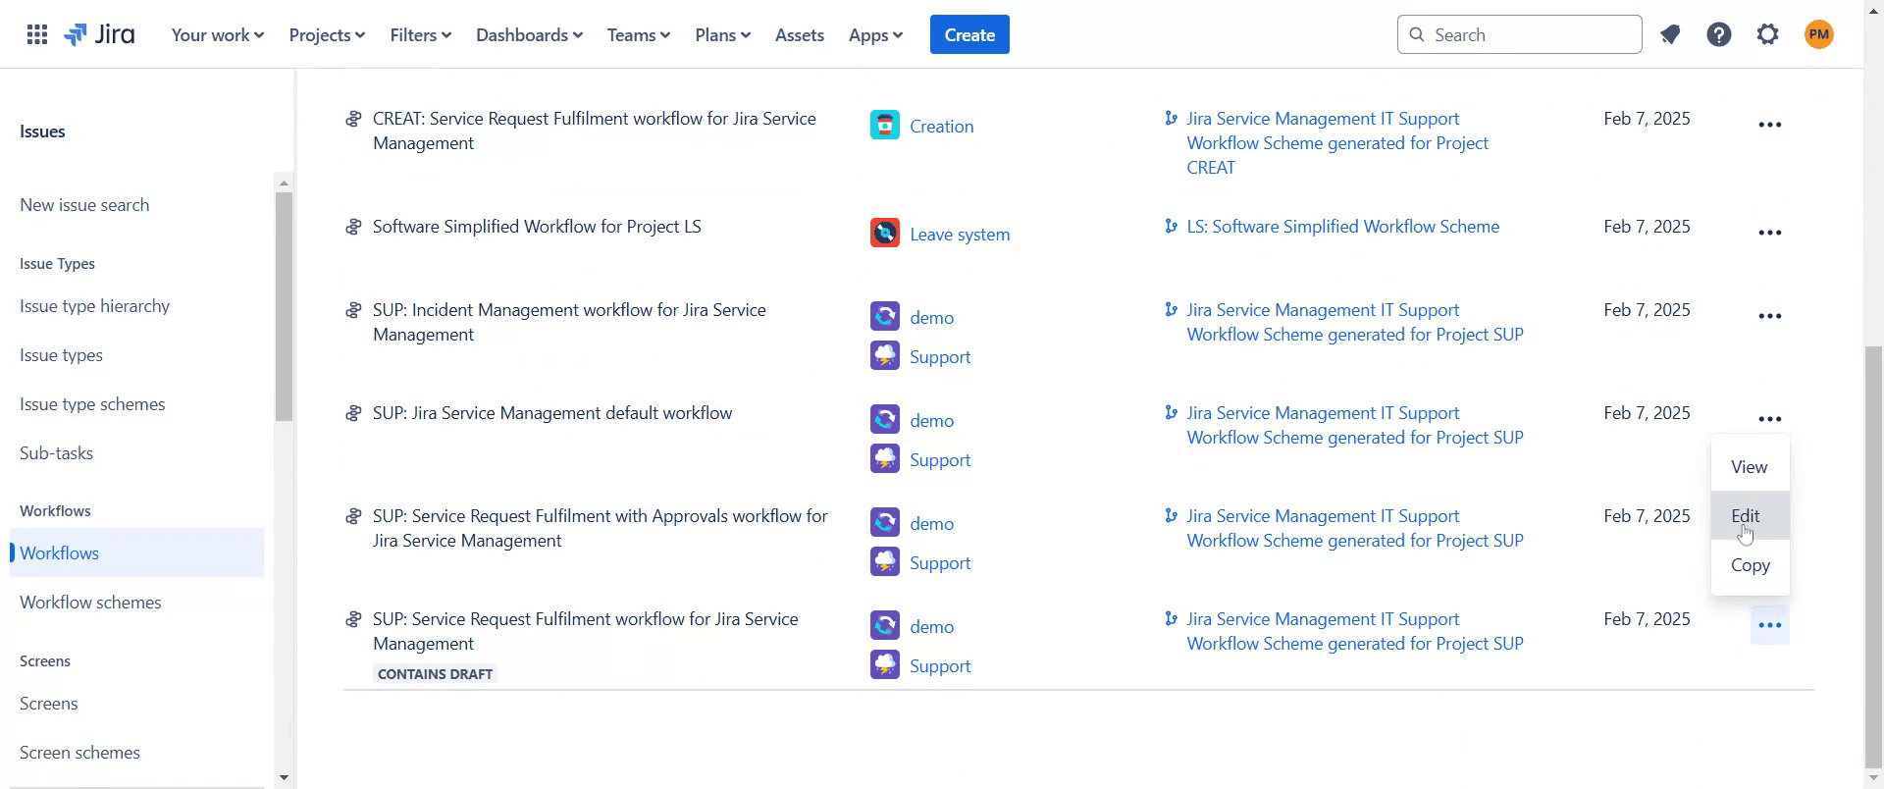Click Support icon in Fulfilment with Approvals row
Screen dimensions: 1884x789
885,562
